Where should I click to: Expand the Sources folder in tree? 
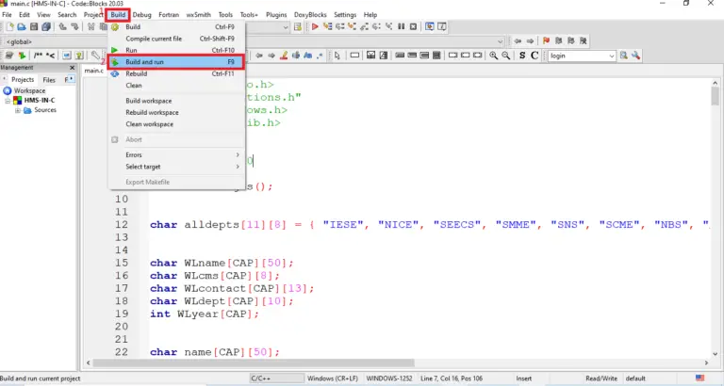(x=17, y=110)
